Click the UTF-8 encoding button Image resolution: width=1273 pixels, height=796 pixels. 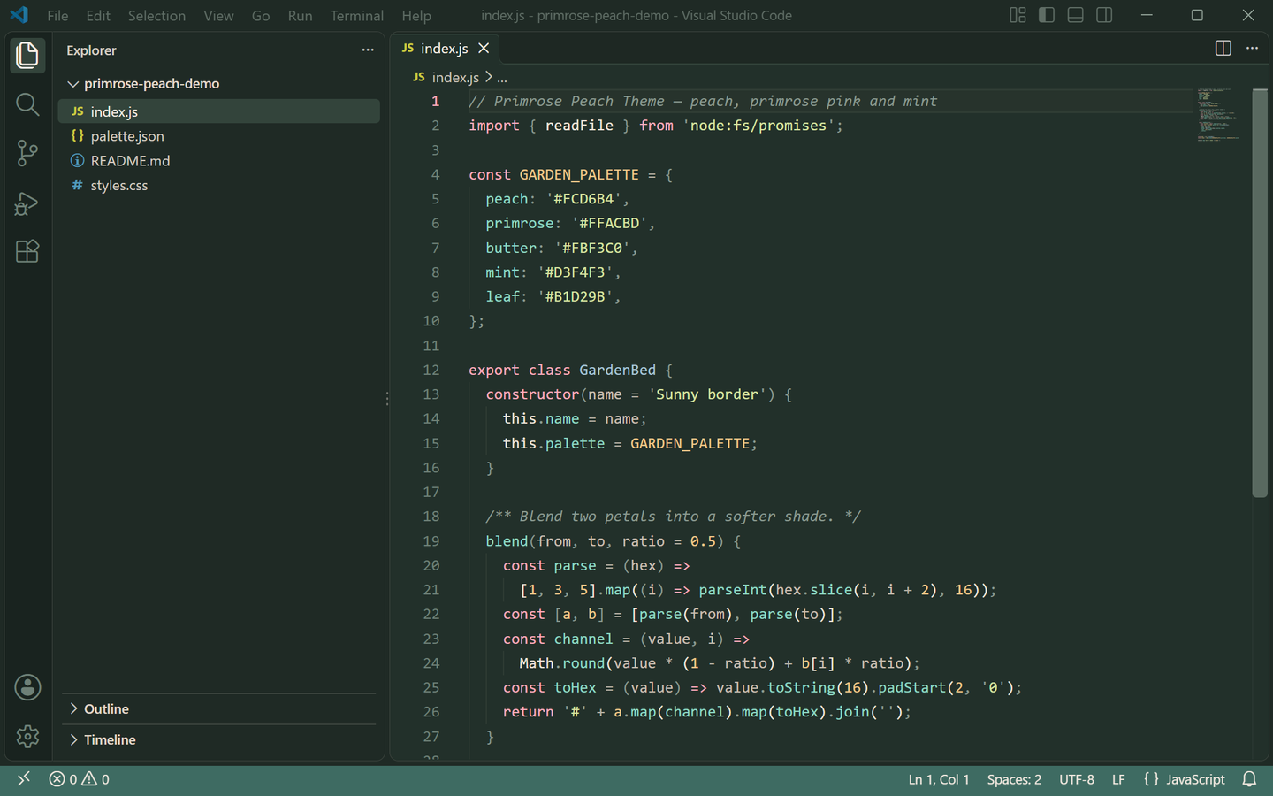coord(1077,779)
